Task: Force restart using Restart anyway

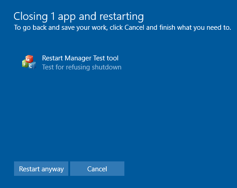Action: pos(41,169)
